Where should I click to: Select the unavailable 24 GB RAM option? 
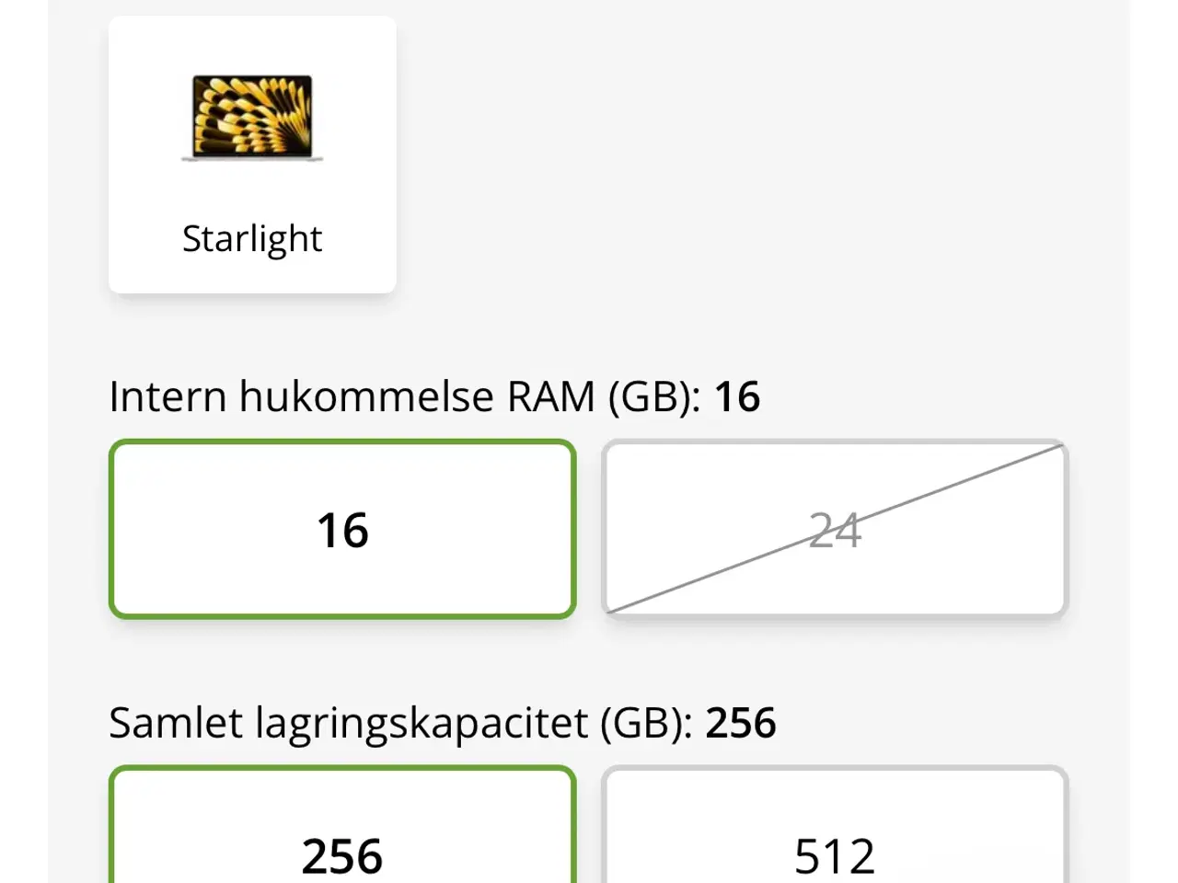click(x=835, y=530)
